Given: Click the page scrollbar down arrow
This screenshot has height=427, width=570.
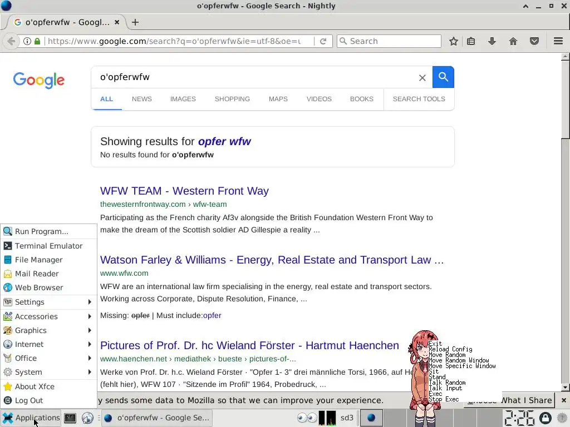Looking at the screenshot, I should pyautogui.click(x=565, y=388).
